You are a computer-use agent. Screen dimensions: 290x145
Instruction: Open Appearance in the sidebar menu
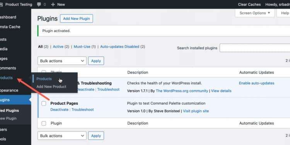9,90
